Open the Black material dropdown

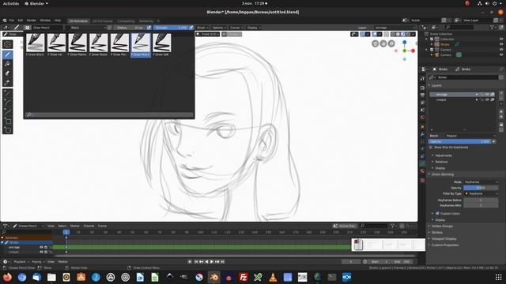86,28
